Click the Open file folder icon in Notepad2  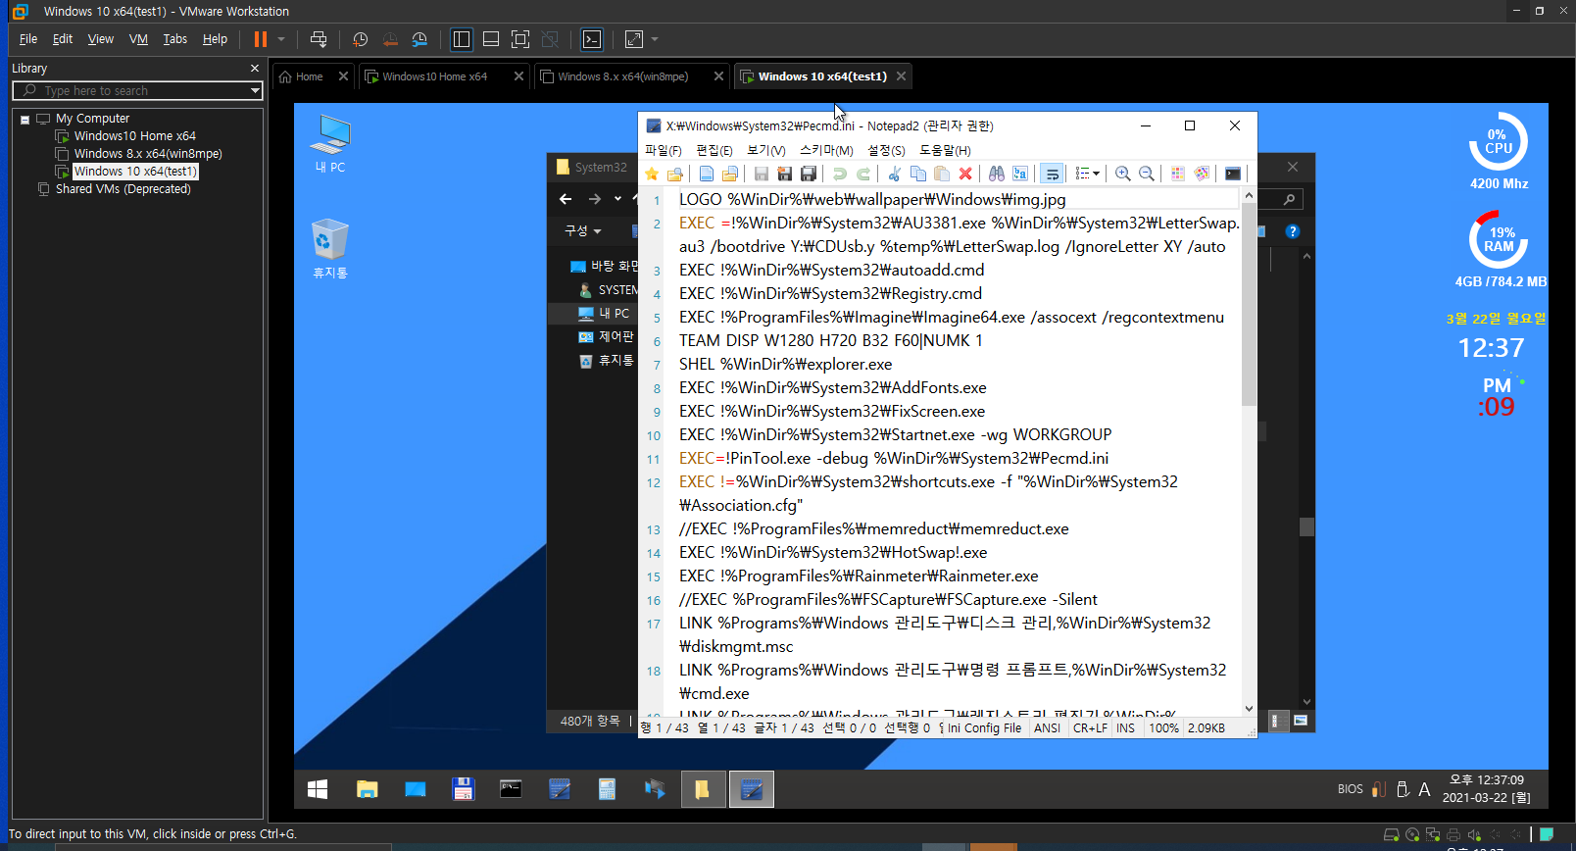tap(730, 174)
